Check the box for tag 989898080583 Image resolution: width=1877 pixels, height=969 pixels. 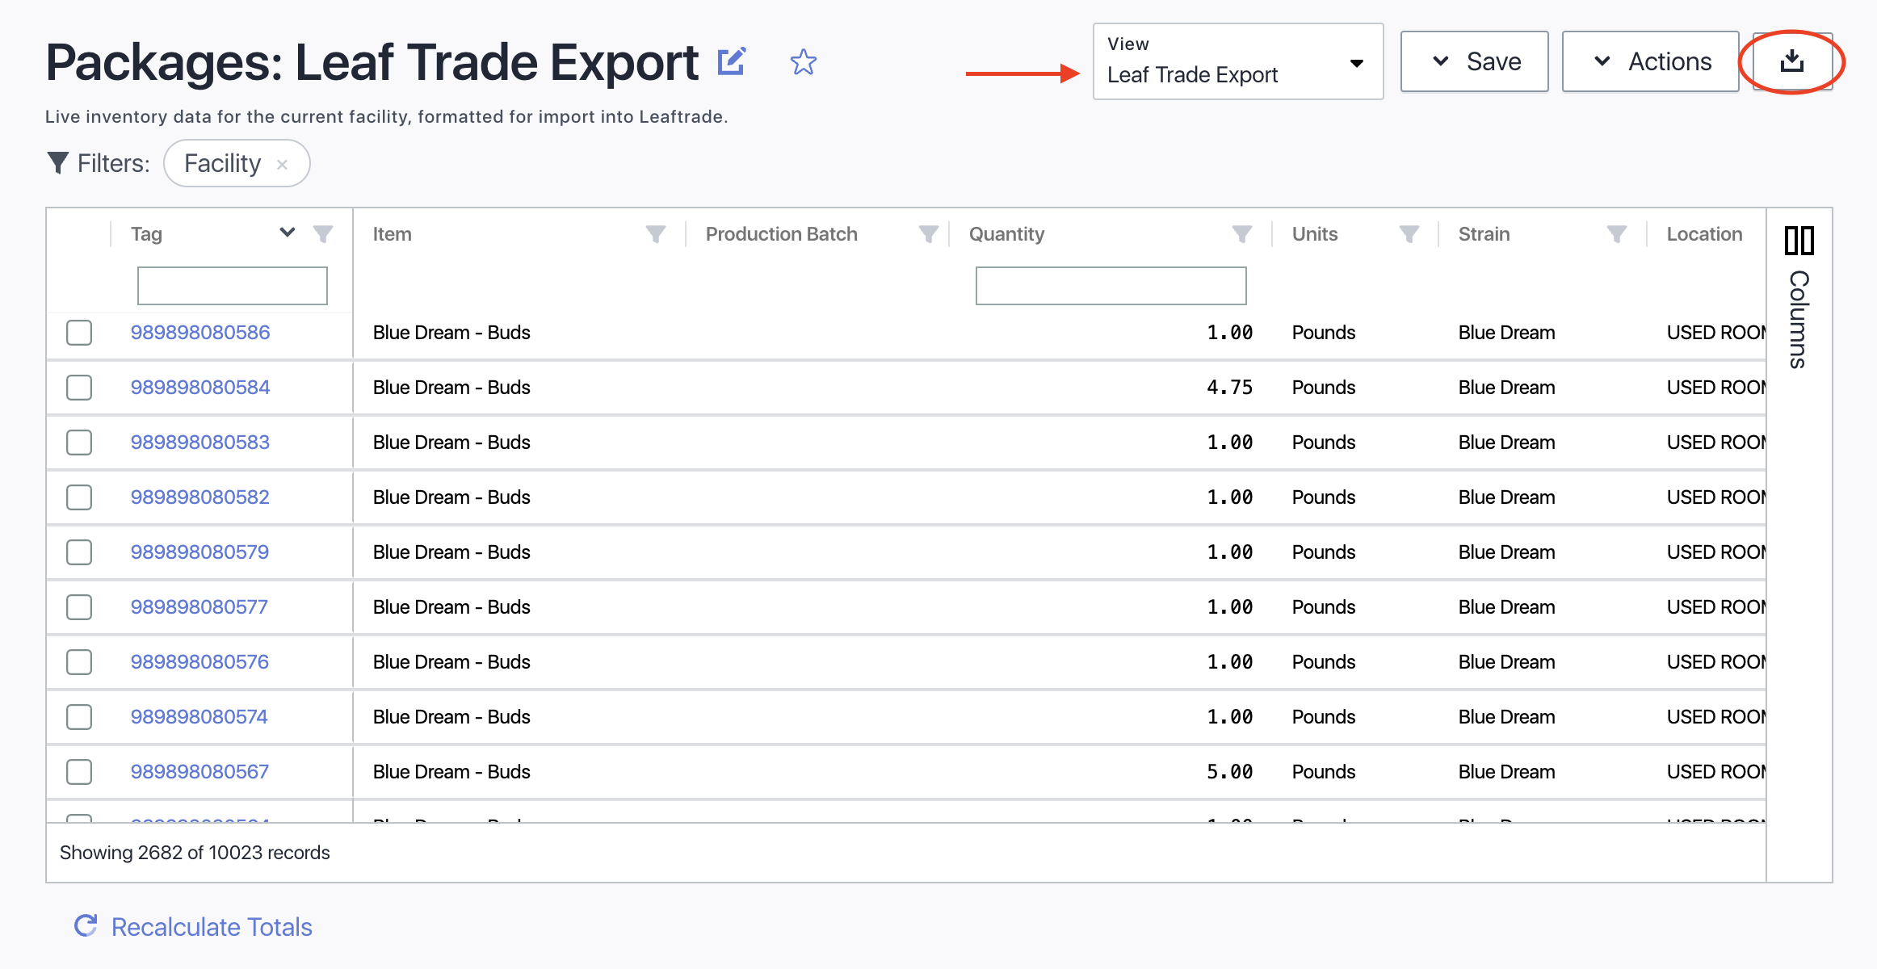coord(79,443)
